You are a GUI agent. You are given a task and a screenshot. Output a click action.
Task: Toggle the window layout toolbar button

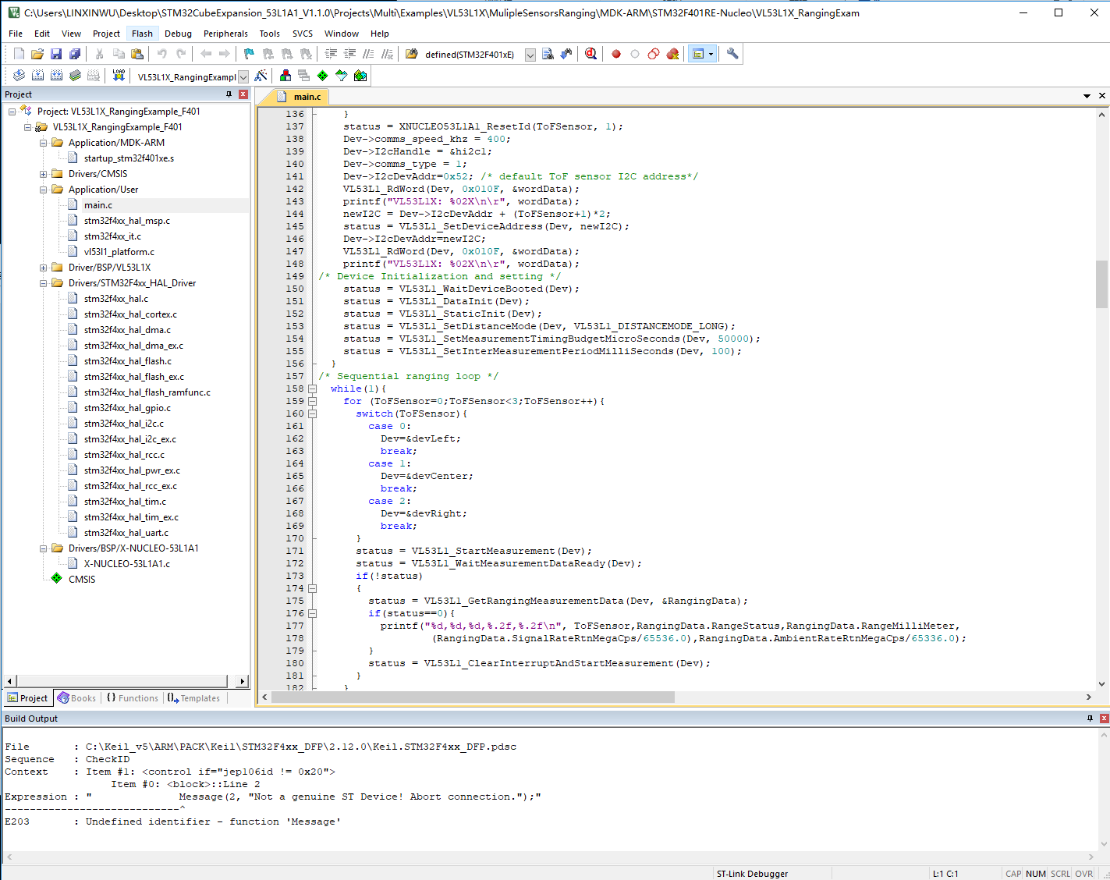point(699,54)
